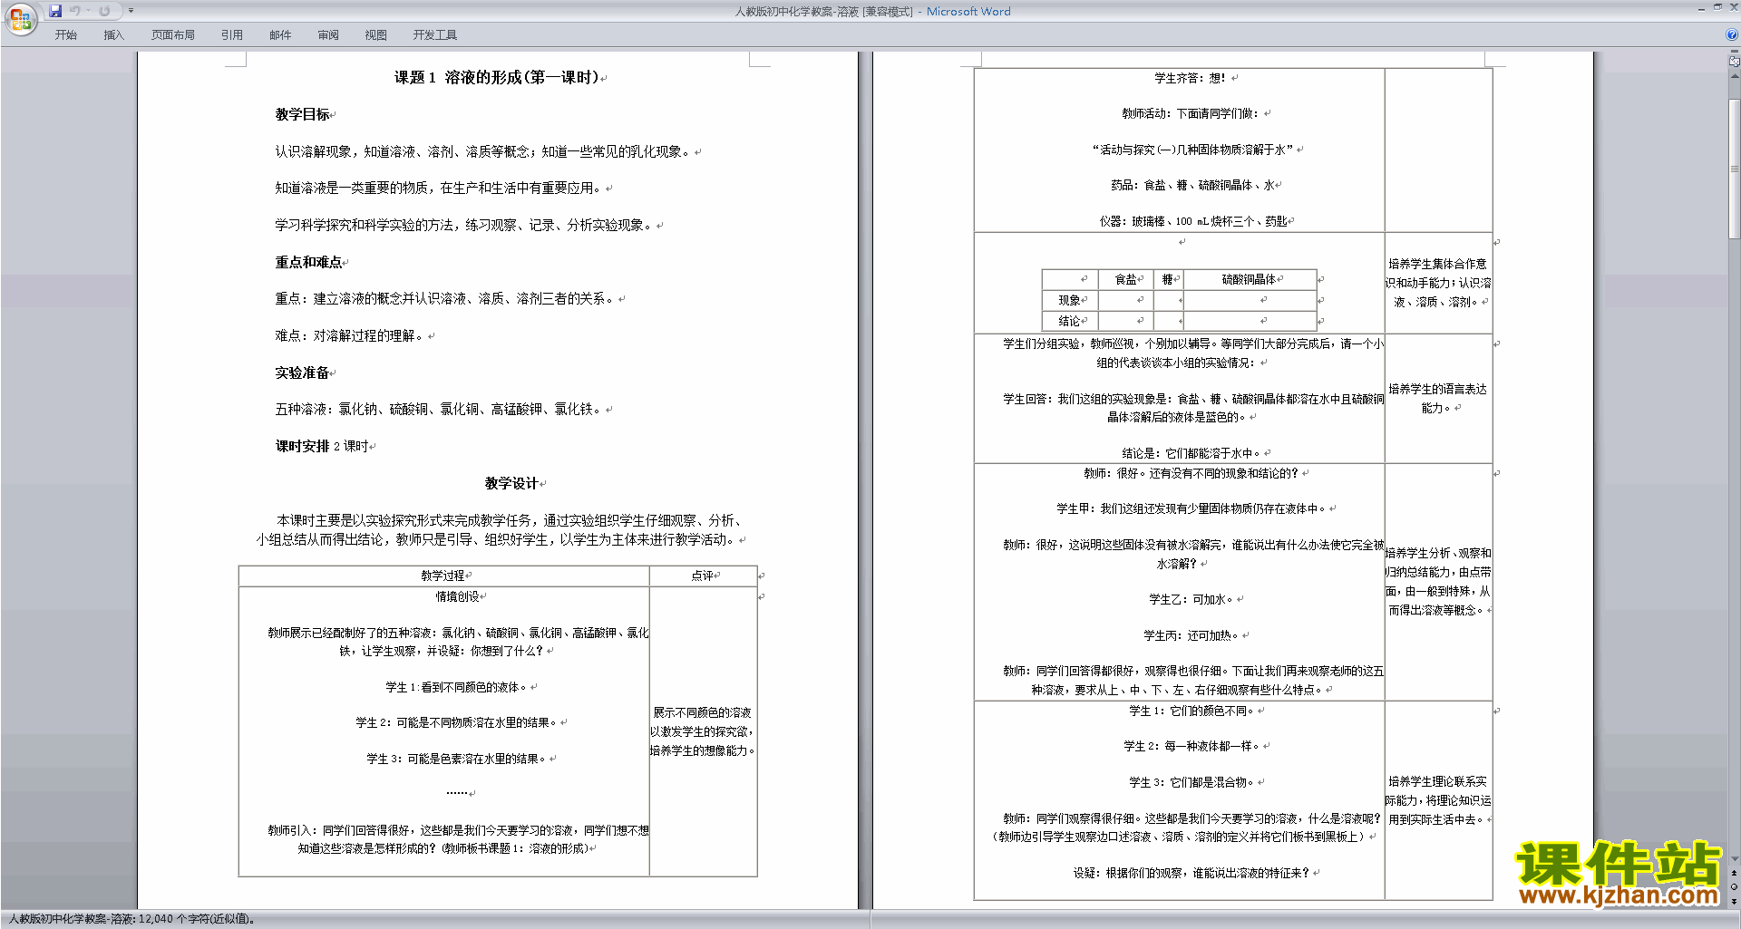The height and width of the screenshot is (929, 1741).
Task: Click the Redo icon in quick access toolbar
Action: click(104, 11)
